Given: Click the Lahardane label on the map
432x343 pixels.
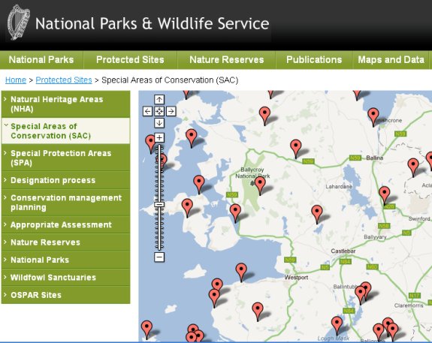Looking at the screenshot, I should (x=339, y=187).
